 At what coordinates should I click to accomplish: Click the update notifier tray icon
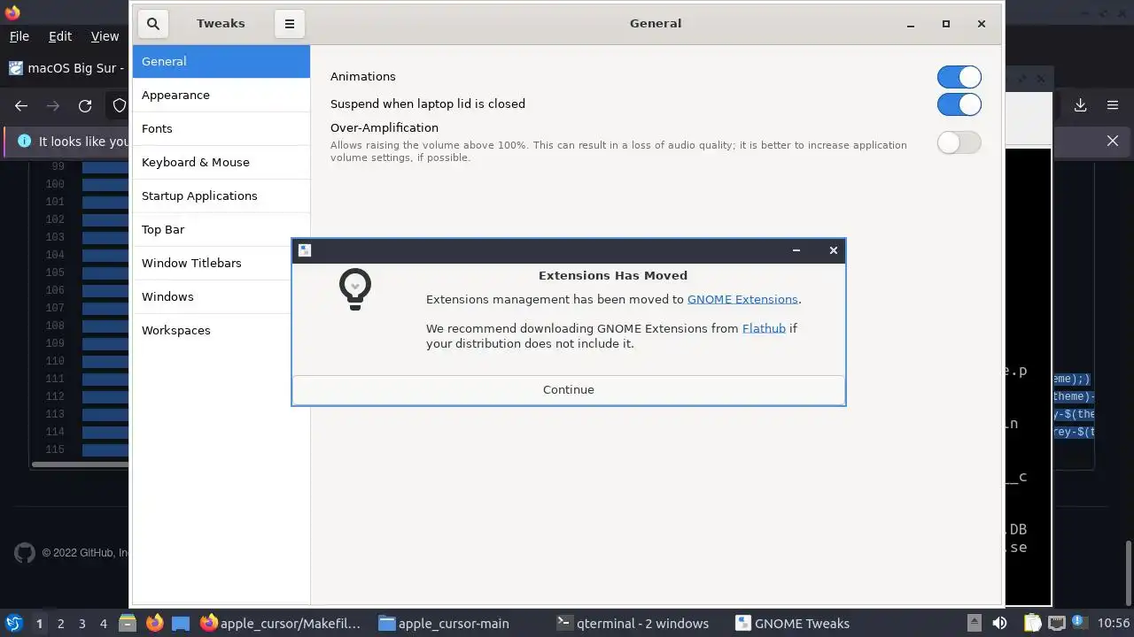coord(1079,623)
